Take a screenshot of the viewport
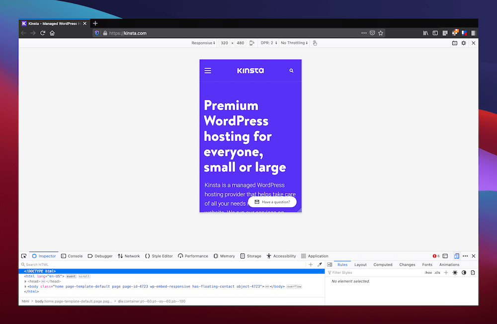The height and width of the screenshot is (324, 497). 454,43
